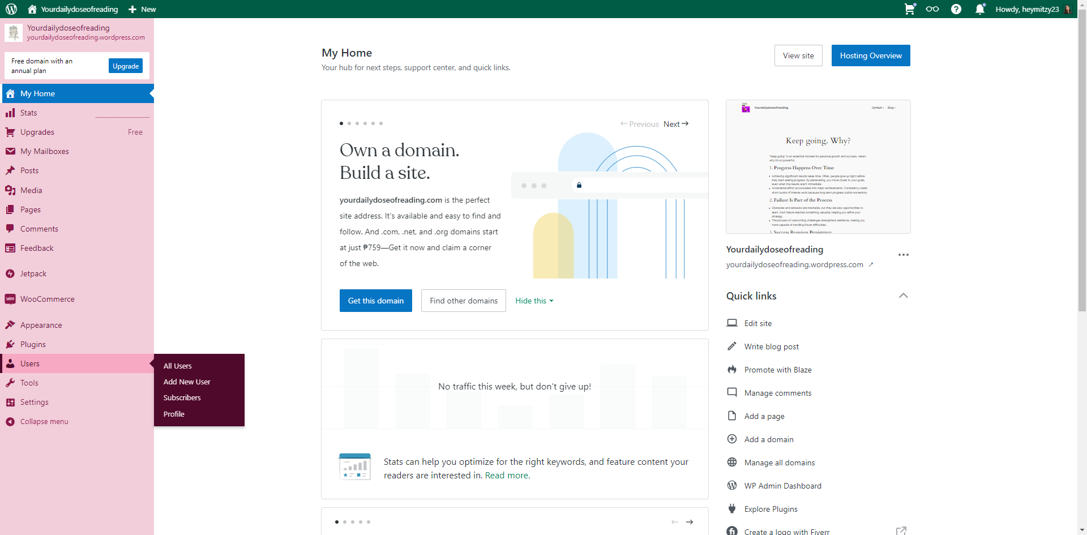Click the site avatar image in the sidebar

14,32
